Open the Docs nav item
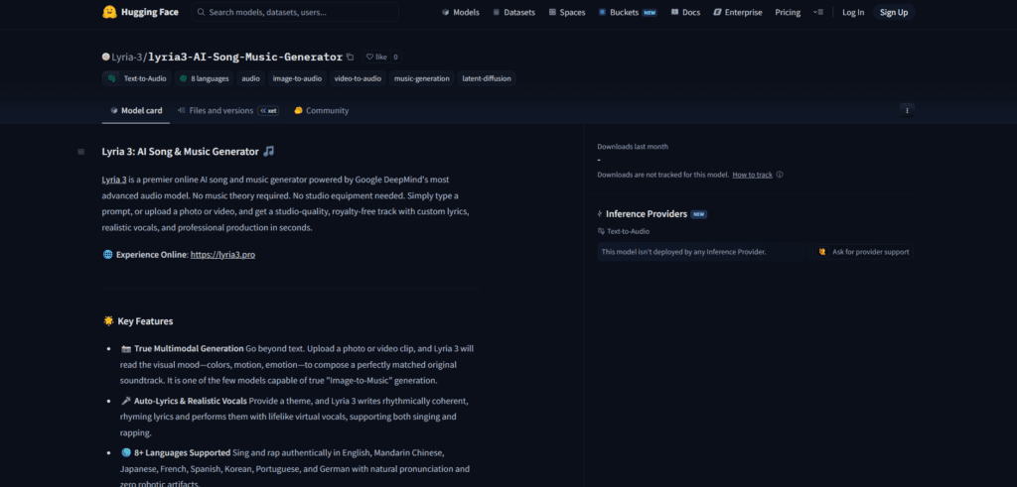 click(x=685, y=12)
